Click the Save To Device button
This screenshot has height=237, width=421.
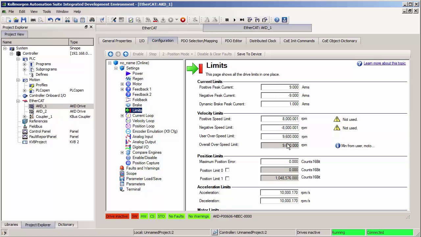[x=249, y=54]
